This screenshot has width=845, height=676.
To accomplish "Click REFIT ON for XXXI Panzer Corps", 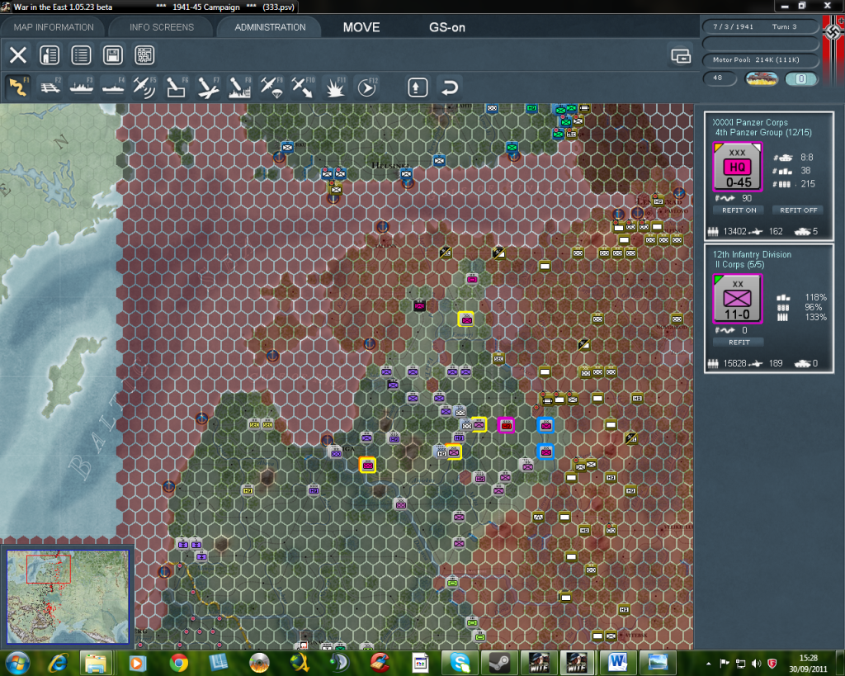I will pyautogui.click(x=739, y=210).
